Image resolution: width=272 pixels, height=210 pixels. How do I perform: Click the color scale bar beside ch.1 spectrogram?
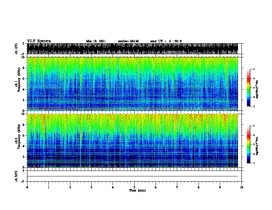(x=249, y=88)
